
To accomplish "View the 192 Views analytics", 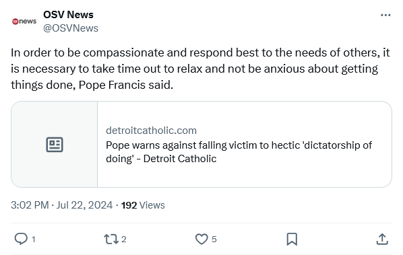I will (x=143, y=205).
